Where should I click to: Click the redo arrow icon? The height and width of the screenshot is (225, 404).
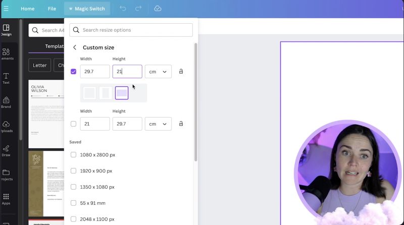point(138,9)
